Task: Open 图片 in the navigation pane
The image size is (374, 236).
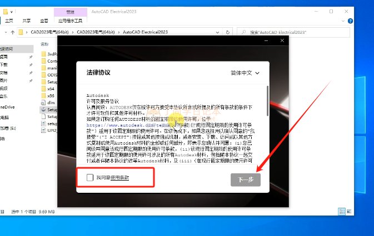Action: [4, 80]
